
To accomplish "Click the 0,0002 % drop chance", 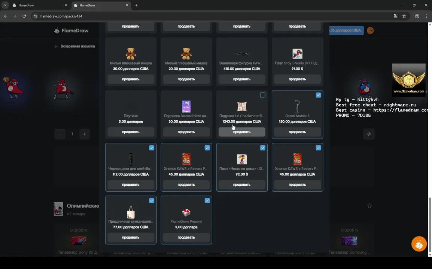I will [x=79, y=230].
